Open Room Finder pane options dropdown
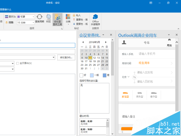This screenshot has width=181, height=136. [103, 35]
